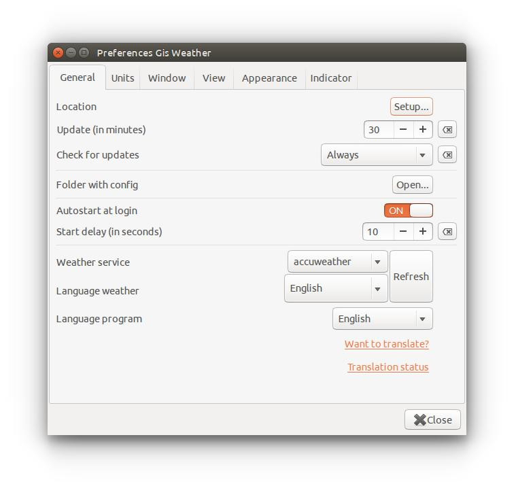Switch to the General tab
516x482 pixels.
pyautogui.click(x=78, y=78)
